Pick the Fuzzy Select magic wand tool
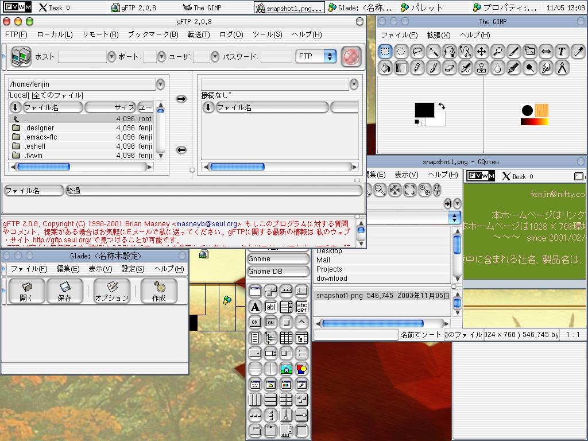 (x=434, y=51)
